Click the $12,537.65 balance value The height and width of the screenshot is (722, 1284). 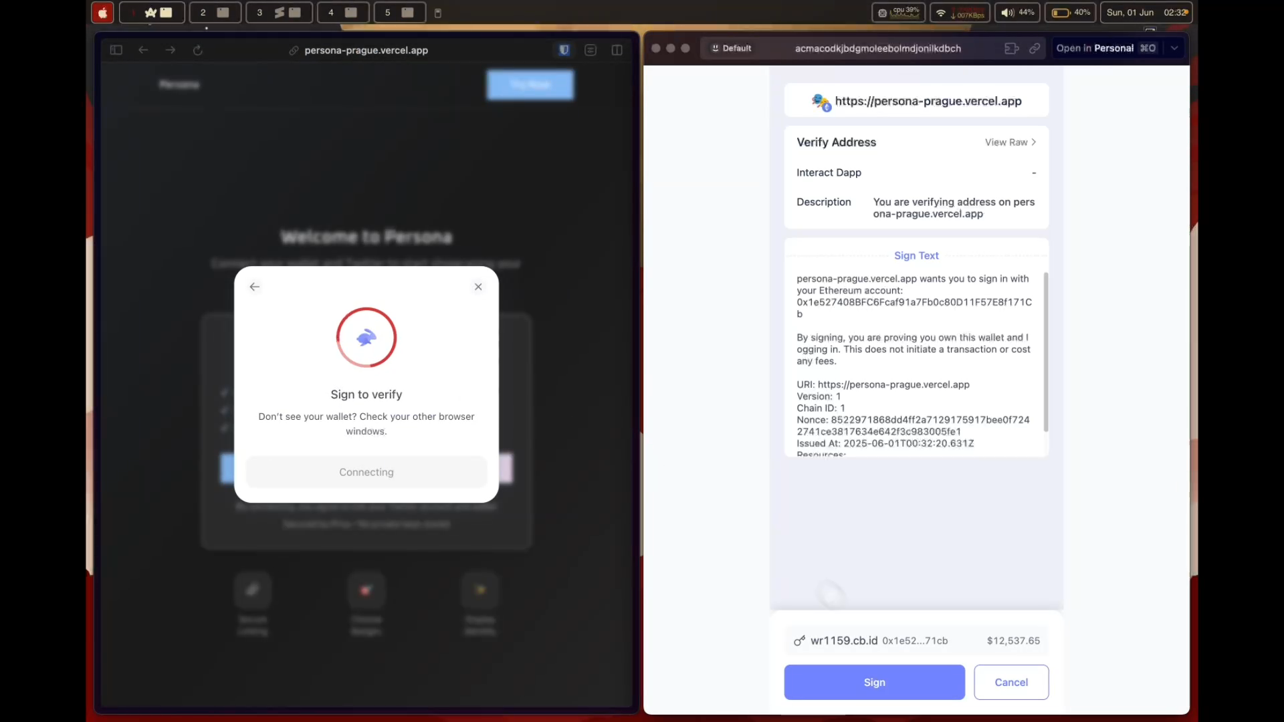[x=1013, y=640]
